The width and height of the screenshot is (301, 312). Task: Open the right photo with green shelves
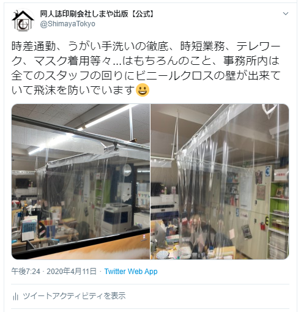coord(220,182)
